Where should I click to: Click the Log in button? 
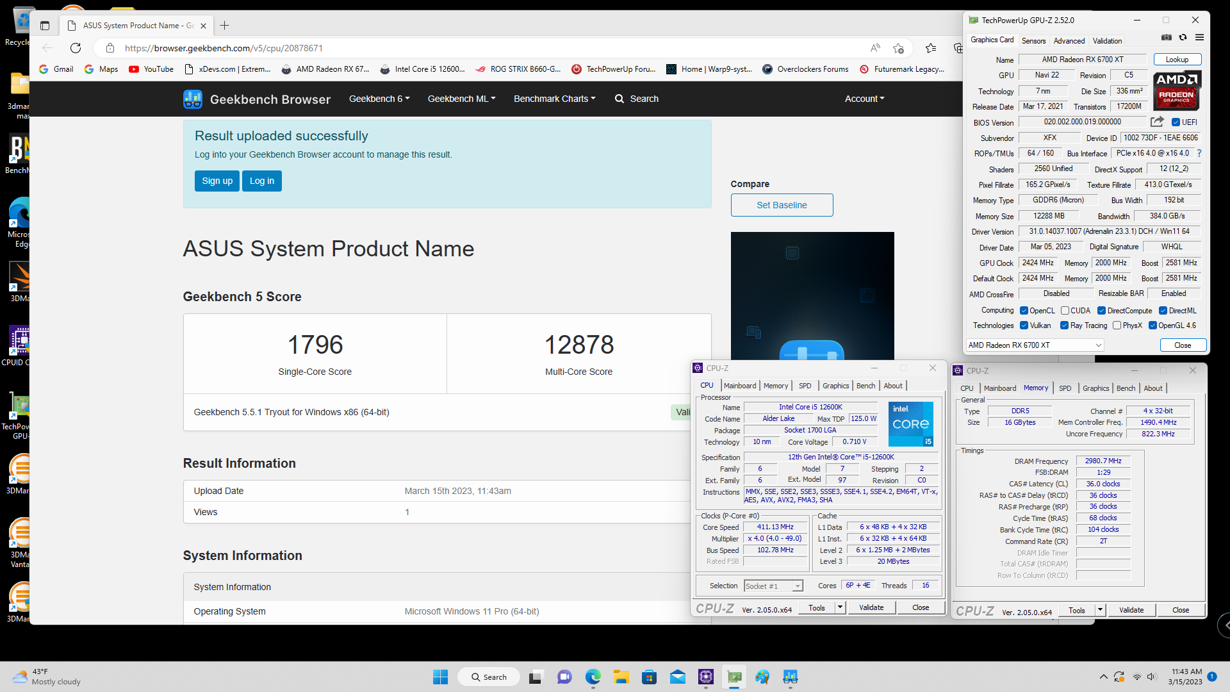(x=261, y=181)
